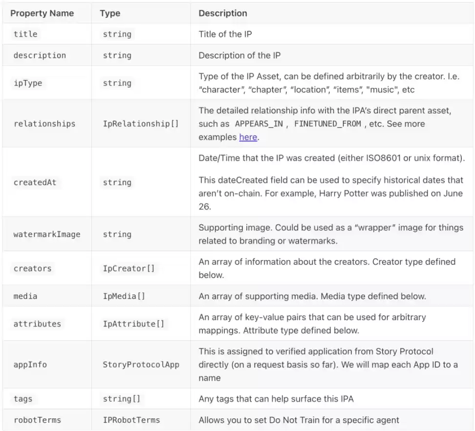475x431 pixels.
Task: Click the 'StoryProtocolApp' type text
Action: (x=141, y=365)
